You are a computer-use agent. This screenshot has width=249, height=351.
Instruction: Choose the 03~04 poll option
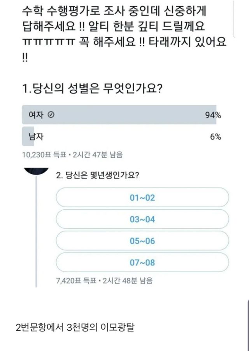pos(142,219)
